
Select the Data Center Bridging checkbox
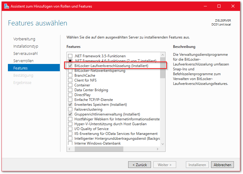(70, 90)
